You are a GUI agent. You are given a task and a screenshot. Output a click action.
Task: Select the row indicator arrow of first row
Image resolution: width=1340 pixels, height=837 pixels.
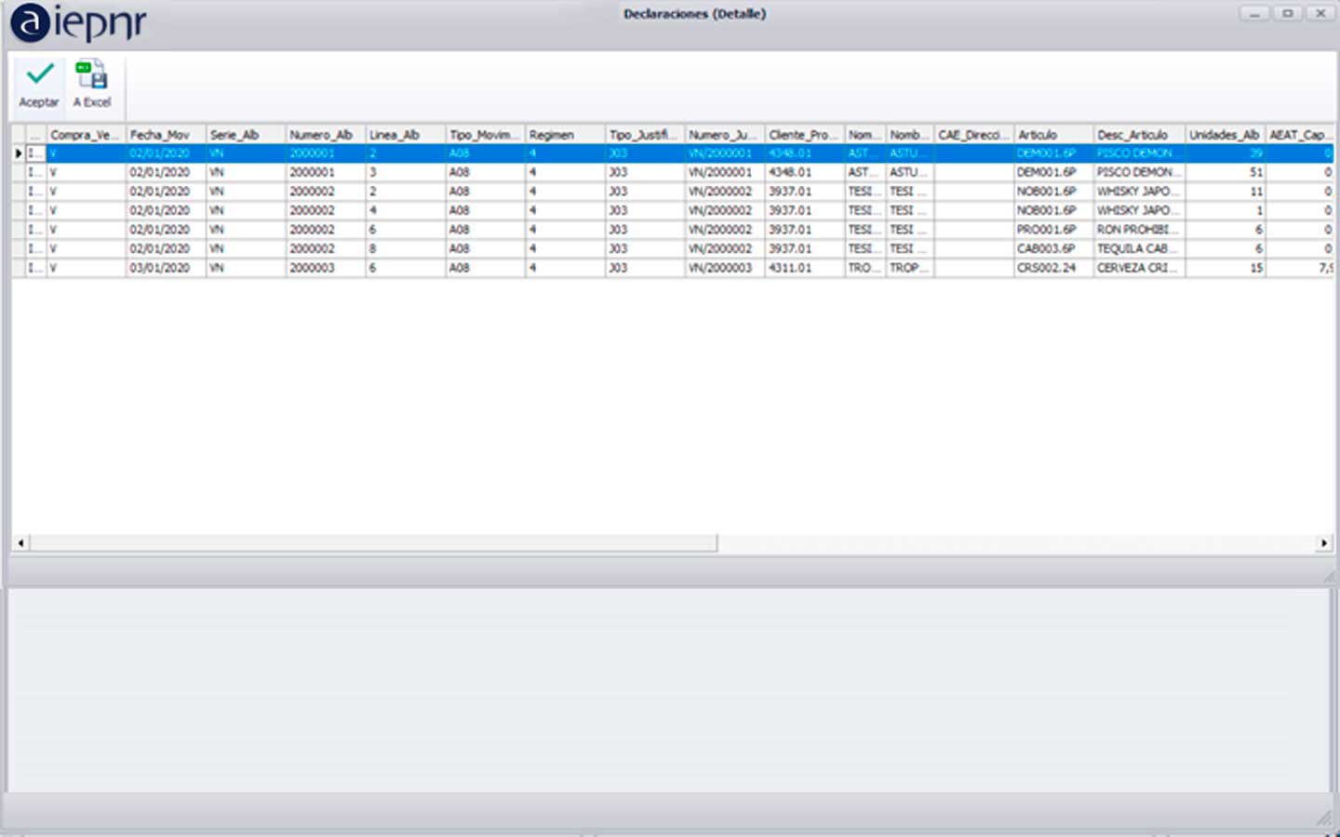pyautogui.click(x=19, y=153)
